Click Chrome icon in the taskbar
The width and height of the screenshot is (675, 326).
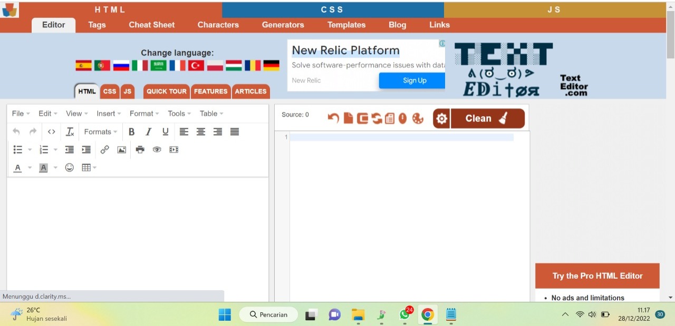(427, 314)
